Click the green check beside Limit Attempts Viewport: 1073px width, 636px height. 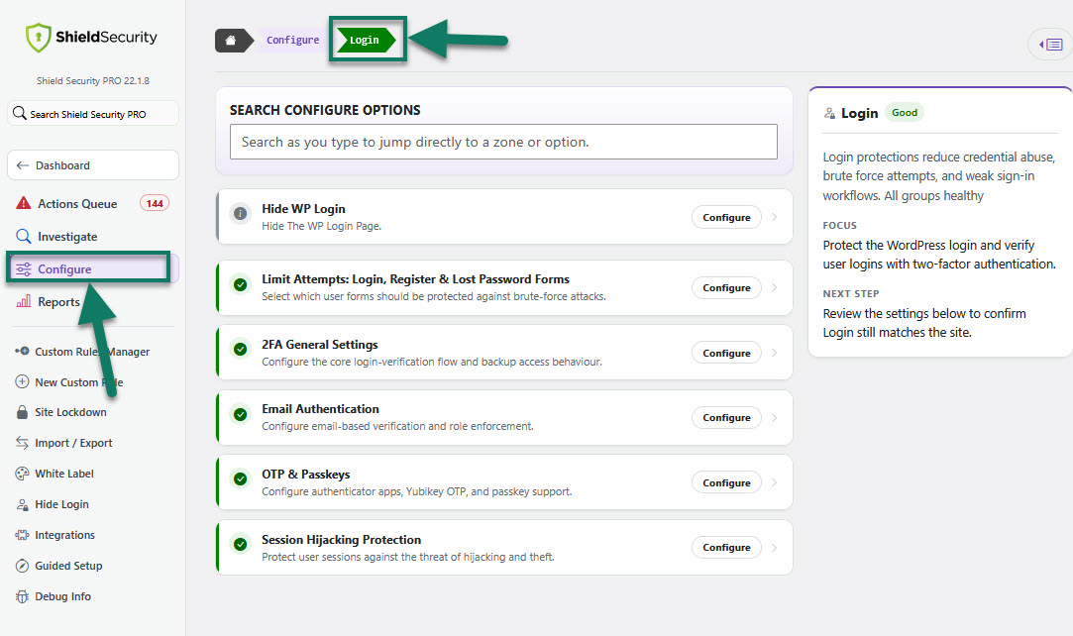coord(240,284)
